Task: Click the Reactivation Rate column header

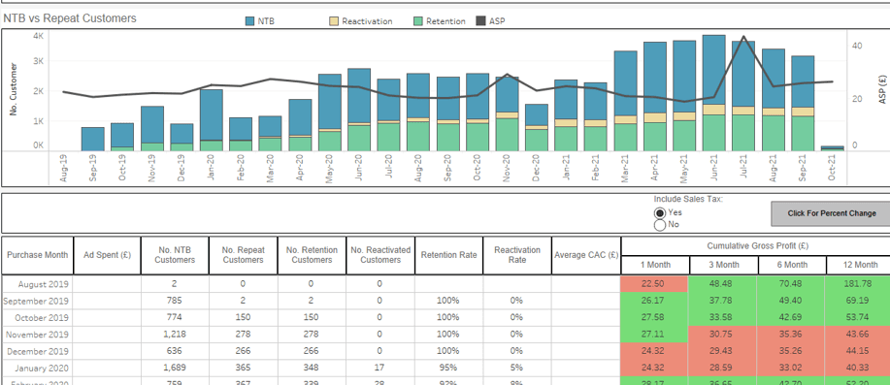Action: pos(517,255)
